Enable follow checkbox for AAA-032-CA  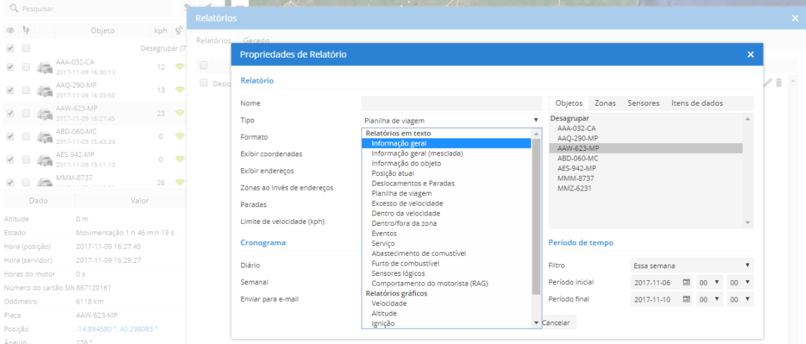[x=26, y=67]
